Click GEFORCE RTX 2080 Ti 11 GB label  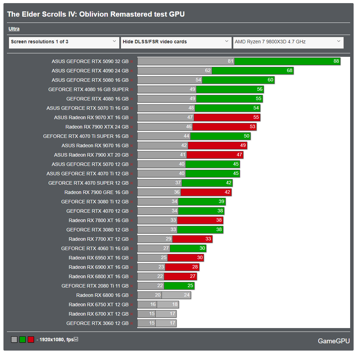pyautogui.click(x=95, y=286)
